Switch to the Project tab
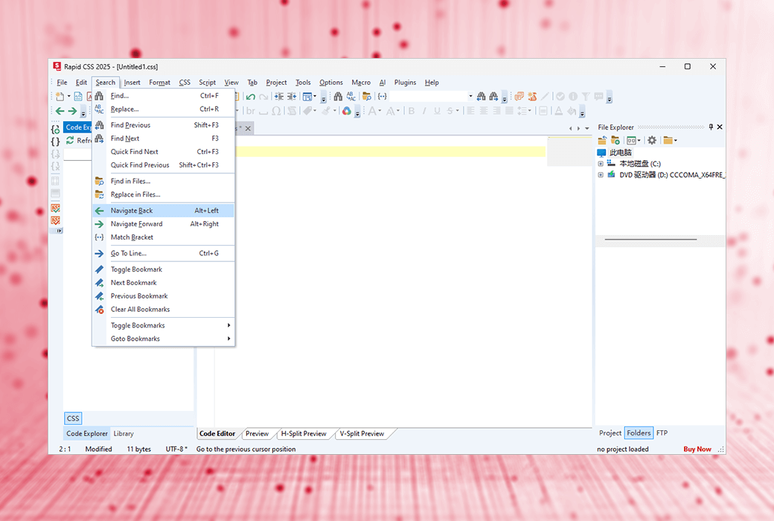This screenshot has height=521, width=774. click(x=610, y=433)
